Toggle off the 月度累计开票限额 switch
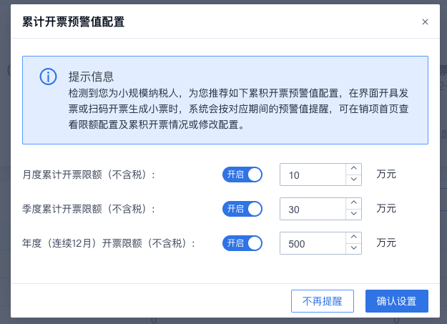The width and height of the screenshot is (447, 324). pyautogui.click(x=242, y=175)
